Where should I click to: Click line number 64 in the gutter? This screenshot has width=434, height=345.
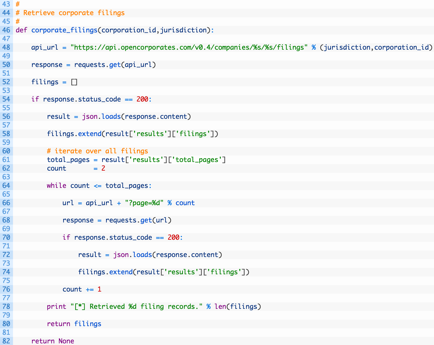[x=6, y=185]
